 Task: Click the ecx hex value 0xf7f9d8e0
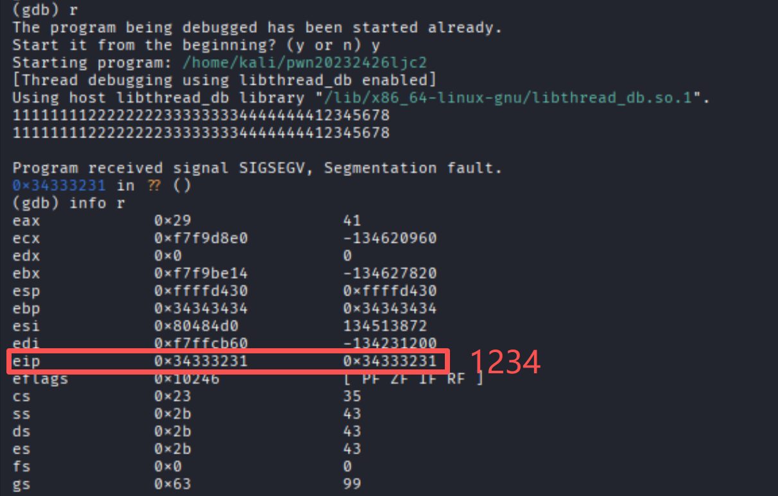click(201, 238)
